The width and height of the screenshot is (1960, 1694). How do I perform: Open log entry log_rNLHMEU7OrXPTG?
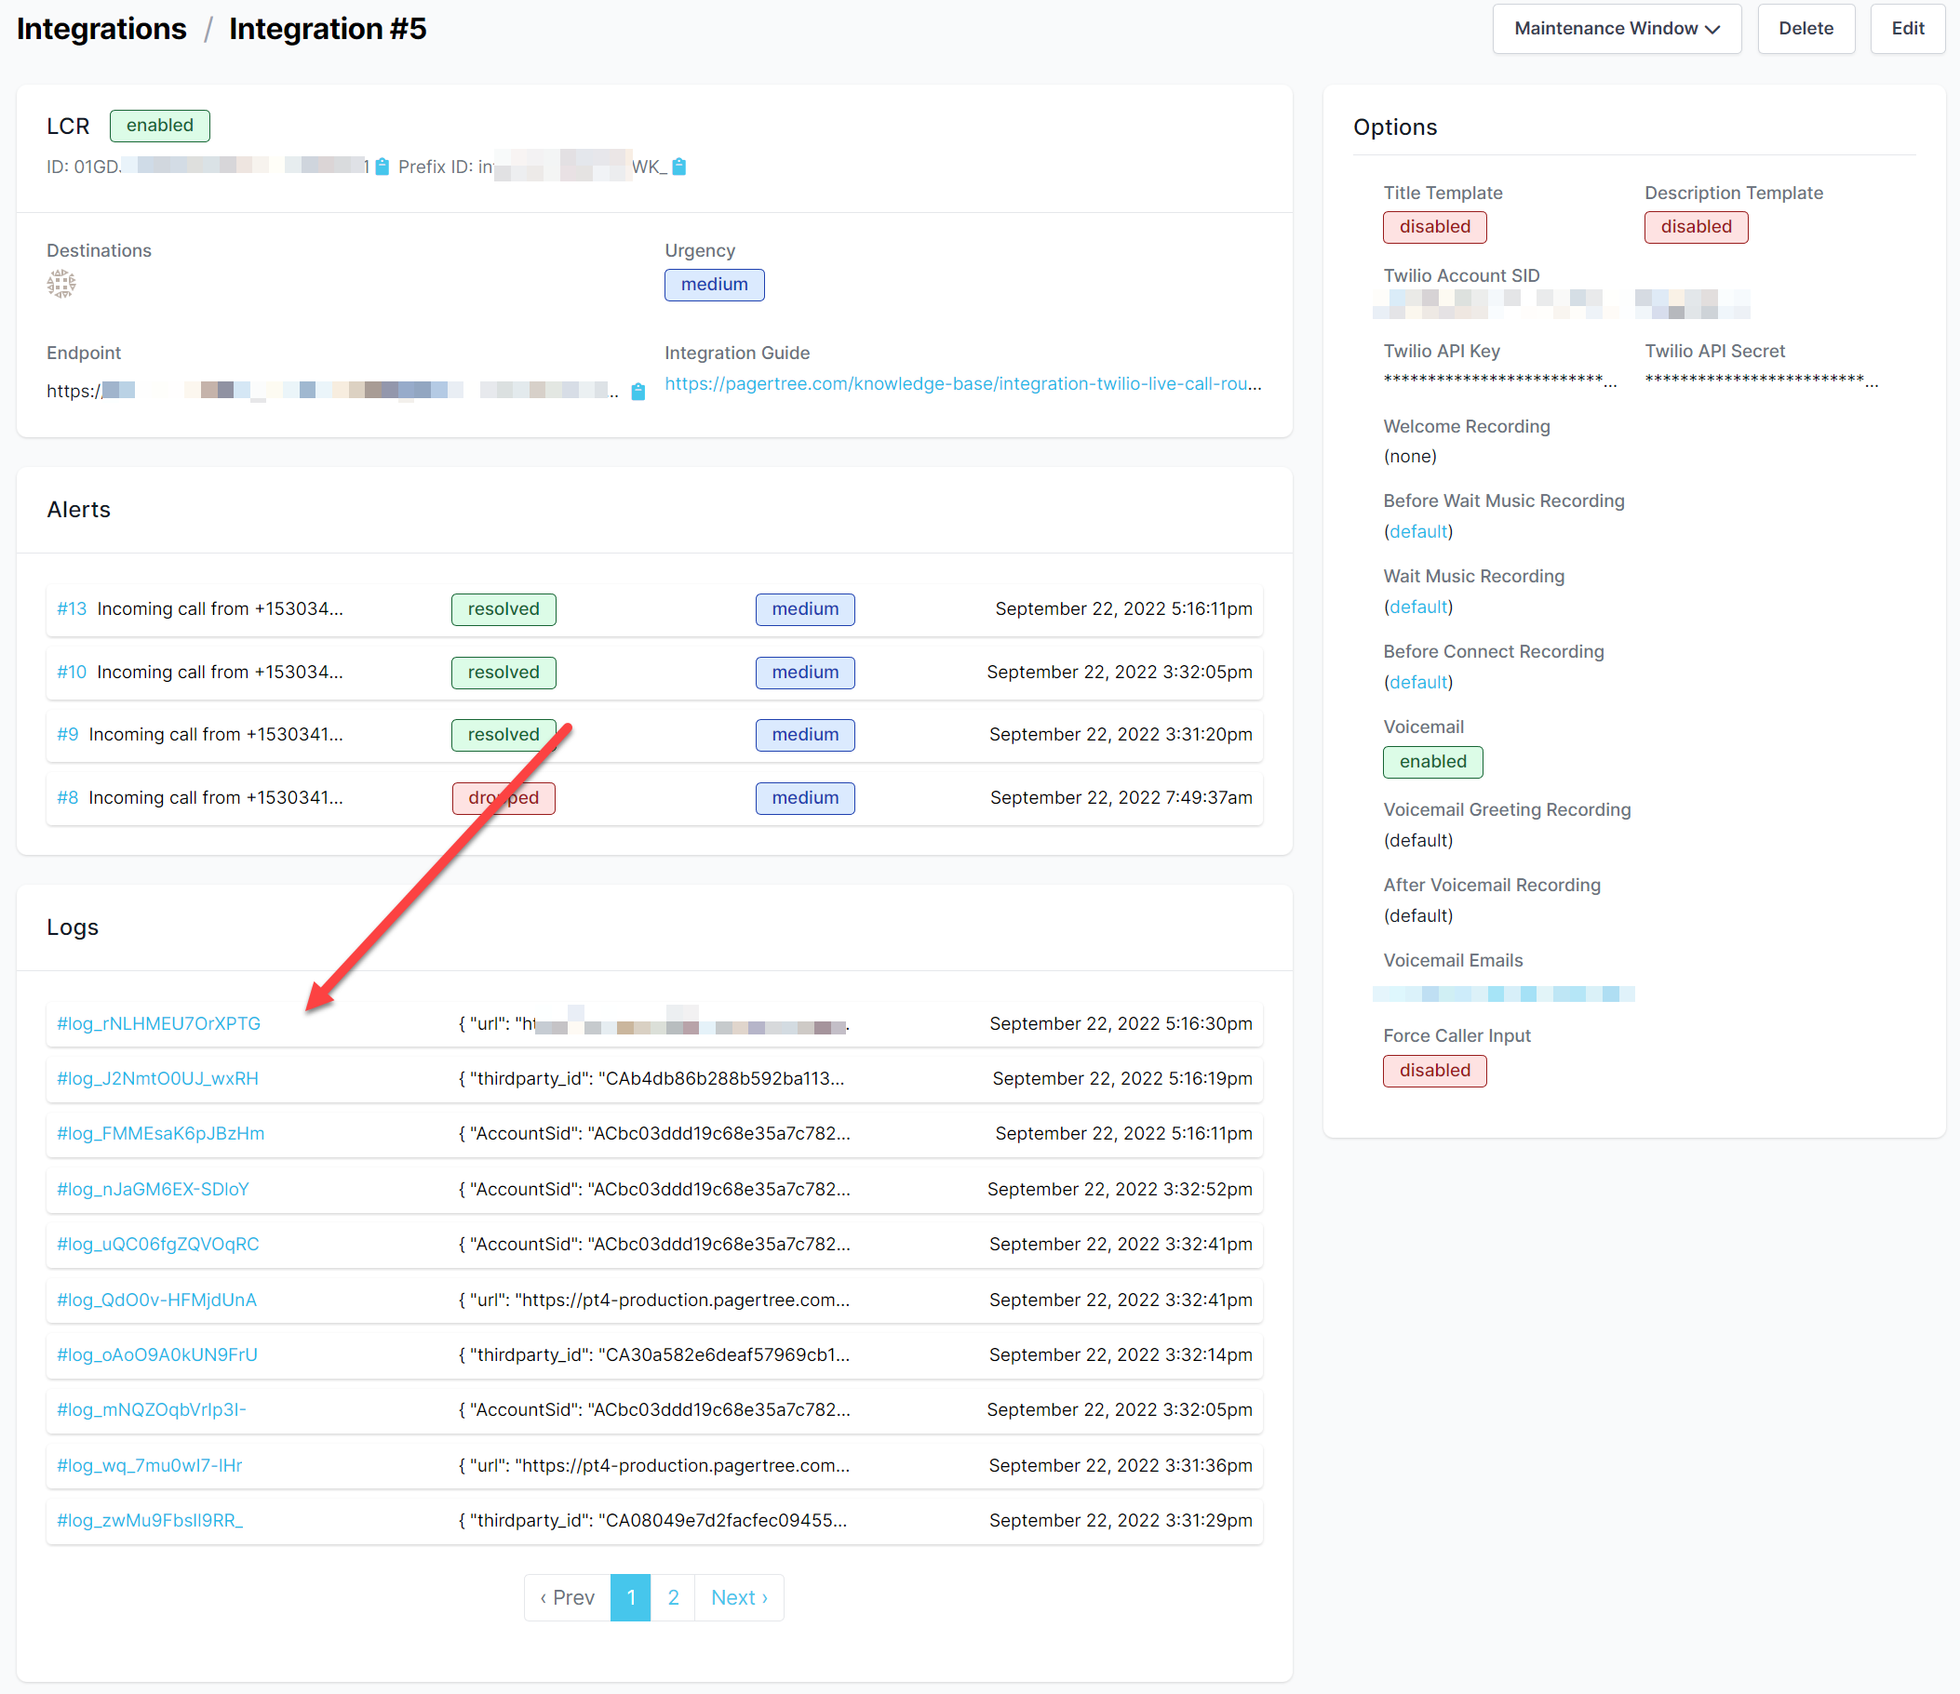(159, 1024)
